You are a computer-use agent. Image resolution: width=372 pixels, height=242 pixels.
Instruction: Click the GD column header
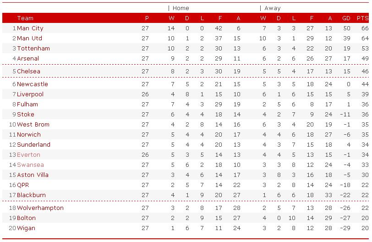pyautogui.click(x=346, y=18)
